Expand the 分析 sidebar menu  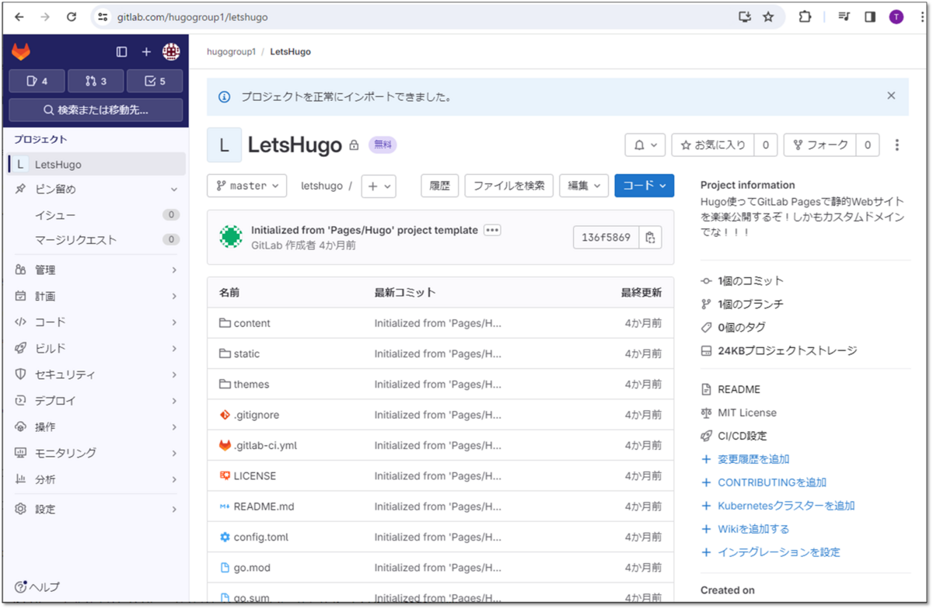pos(97,479)
